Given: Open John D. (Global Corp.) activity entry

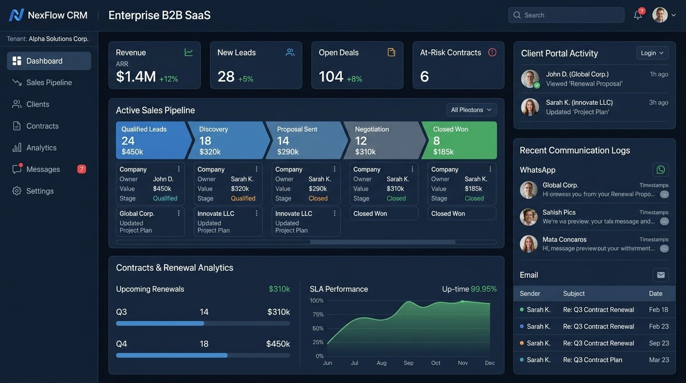Looking at the screenshot, I should pyautogui.click(x=595, y=79).
